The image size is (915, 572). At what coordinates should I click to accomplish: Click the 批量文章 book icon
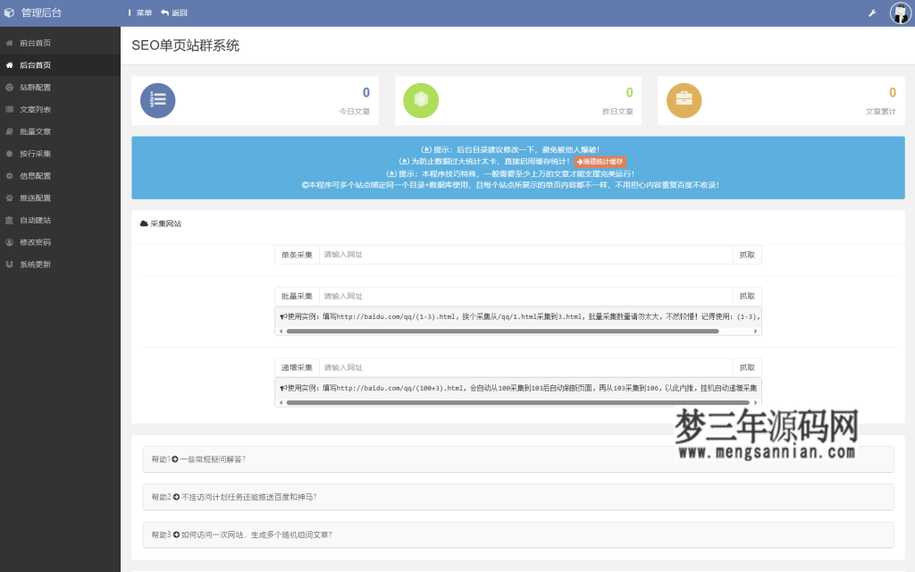10,130
